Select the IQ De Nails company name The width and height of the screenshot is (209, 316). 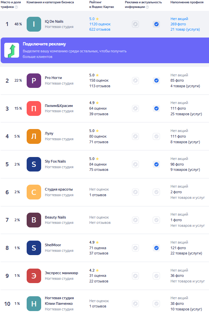pyautogui.click(x=54, y=21)
